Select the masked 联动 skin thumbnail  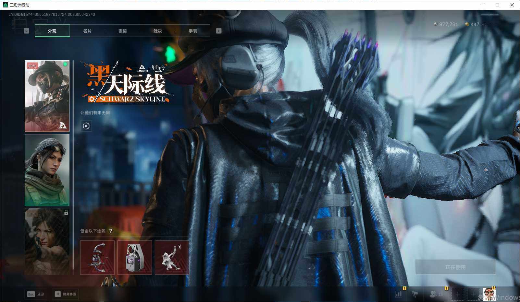47,96
